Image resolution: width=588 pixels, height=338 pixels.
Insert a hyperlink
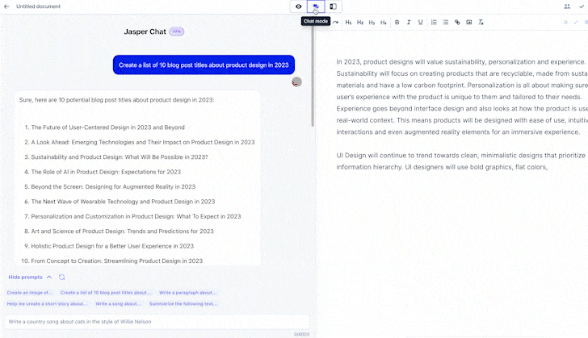click(x=457, y=23)
